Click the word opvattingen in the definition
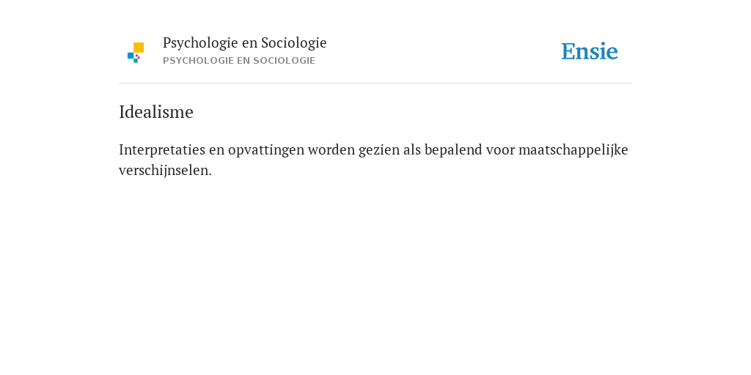Screen dimensions: 751x375 coord(265,149)
